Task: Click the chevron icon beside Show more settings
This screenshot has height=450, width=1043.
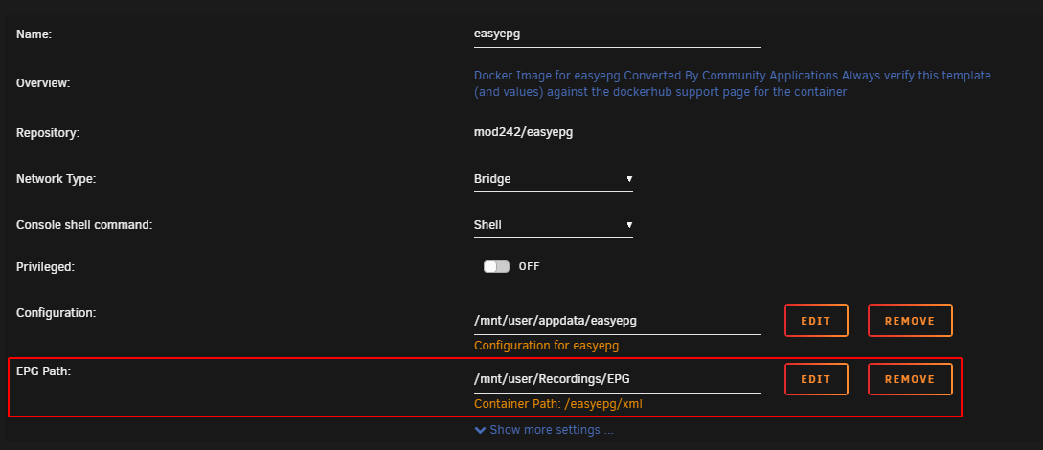Action: (x=480, y=430)
